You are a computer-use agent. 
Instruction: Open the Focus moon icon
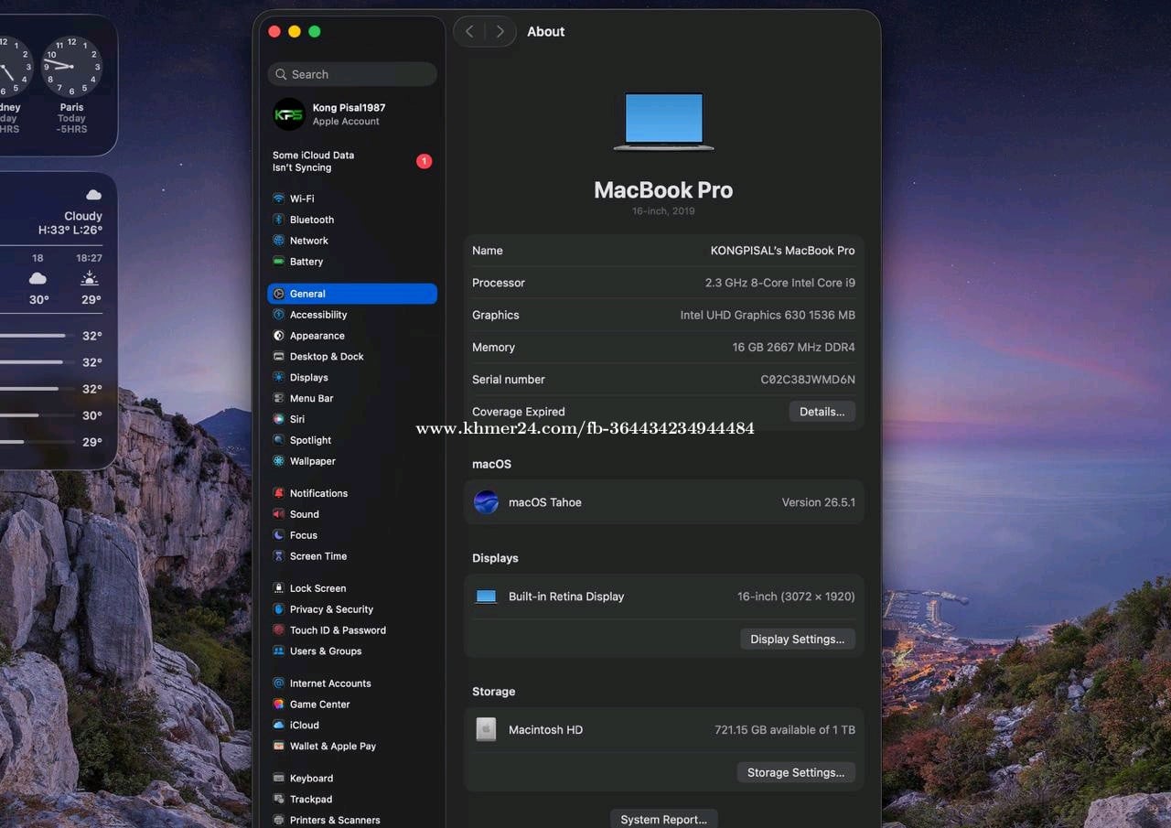278,535
